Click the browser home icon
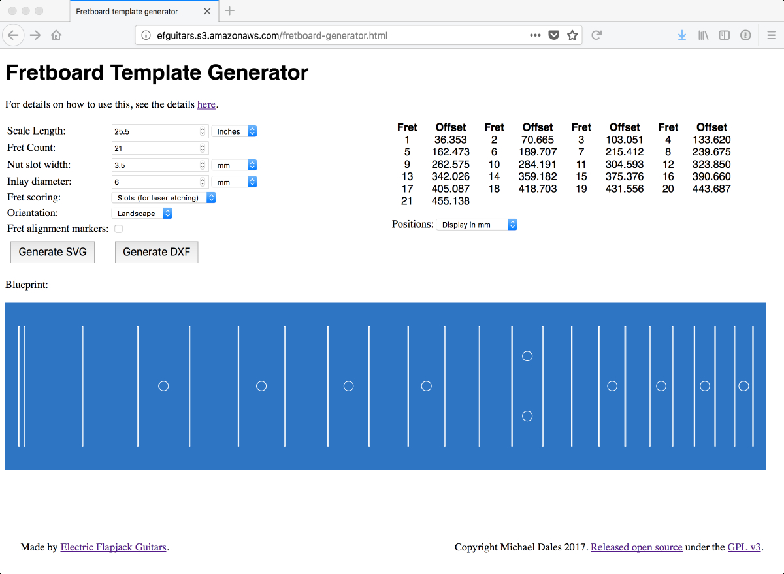Screen dimensions: 784x574 56,35
